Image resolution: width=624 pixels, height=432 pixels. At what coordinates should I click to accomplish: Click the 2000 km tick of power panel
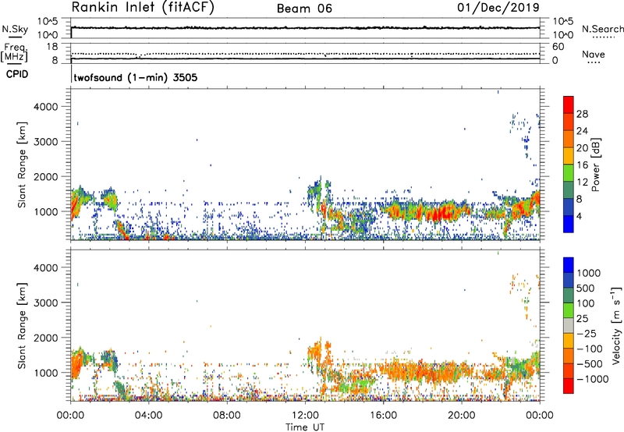click(x=46, y=176)
